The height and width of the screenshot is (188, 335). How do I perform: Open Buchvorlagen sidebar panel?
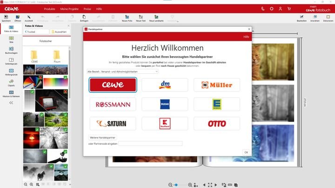[x=11, y=50]
